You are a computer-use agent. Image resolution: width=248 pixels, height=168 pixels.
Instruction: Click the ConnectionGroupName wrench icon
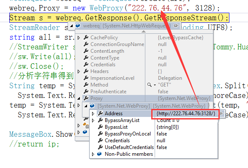[86, 44]
